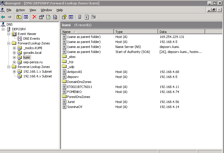Screen dimensions: 224x153
Task: Open the DomainDnsZones folder
Action: click(x=79, y=82)
